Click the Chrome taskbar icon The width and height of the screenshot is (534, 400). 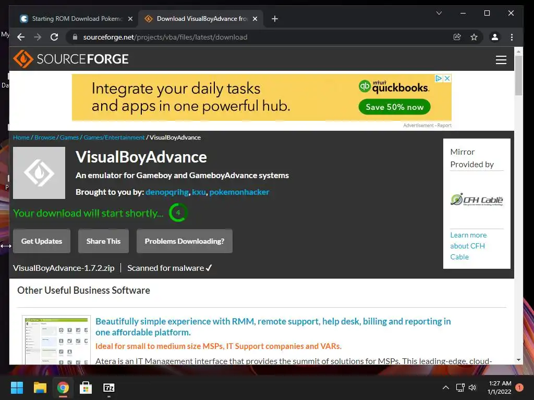click(63, 387)
